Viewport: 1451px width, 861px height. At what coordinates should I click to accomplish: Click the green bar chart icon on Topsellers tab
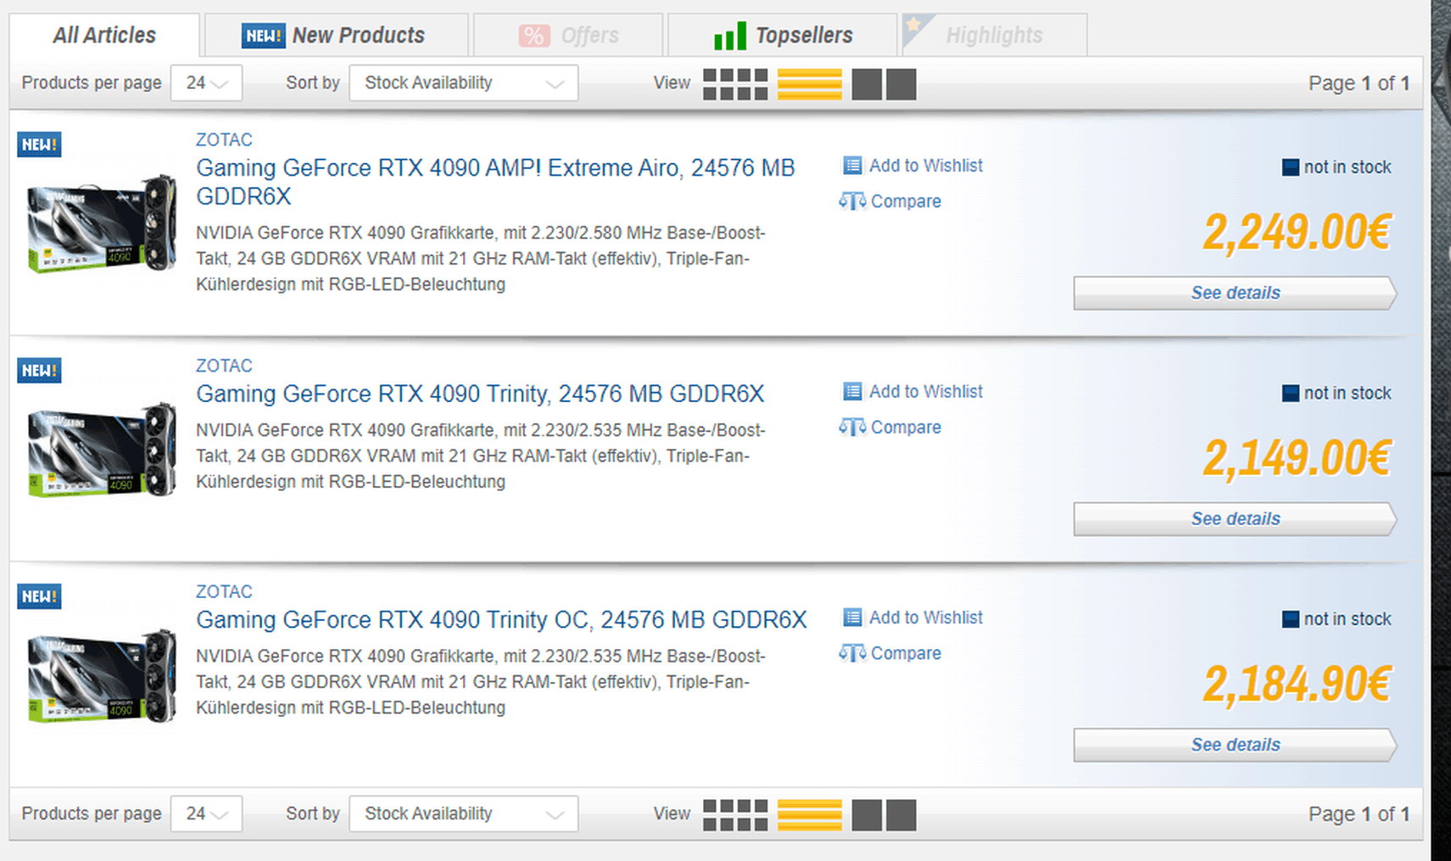tap(730, 36)
